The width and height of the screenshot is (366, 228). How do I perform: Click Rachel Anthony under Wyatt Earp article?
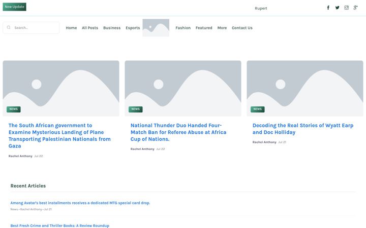(264, 142)
